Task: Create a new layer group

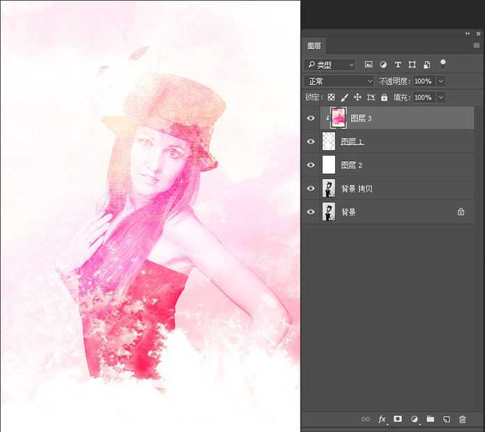Action: point(431,419)
